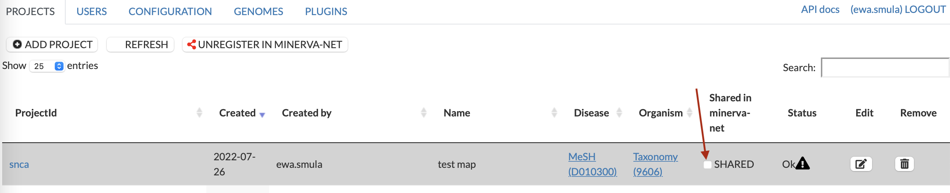The image size is (950, 193).
Task: Click the warning triangle icon beside Ok status
Action: point(802,164)
